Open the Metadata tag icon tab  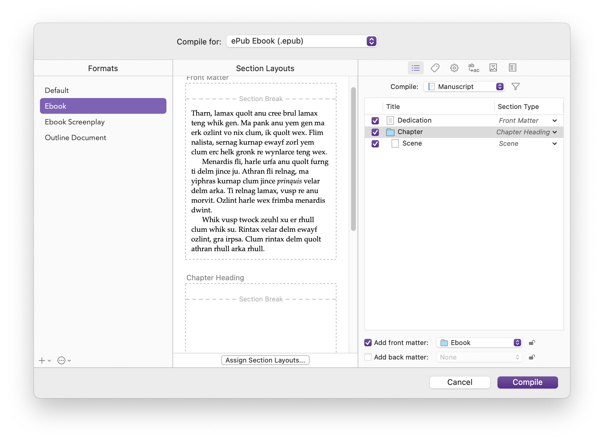pyautogui.click(x=435, y=68)
